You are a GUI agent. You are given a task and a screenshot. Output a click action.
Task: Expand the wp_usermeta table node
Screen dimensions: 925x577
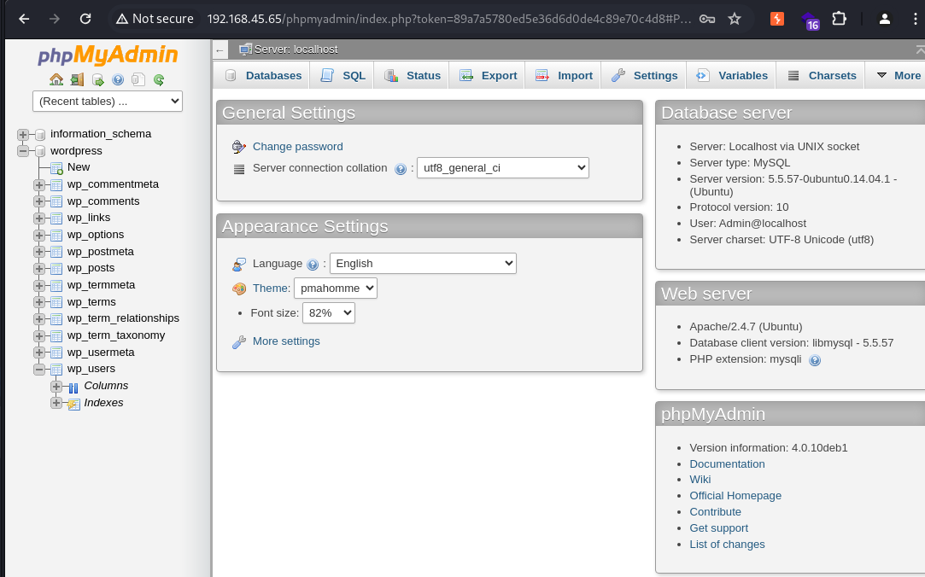click(x=39, y=353)
